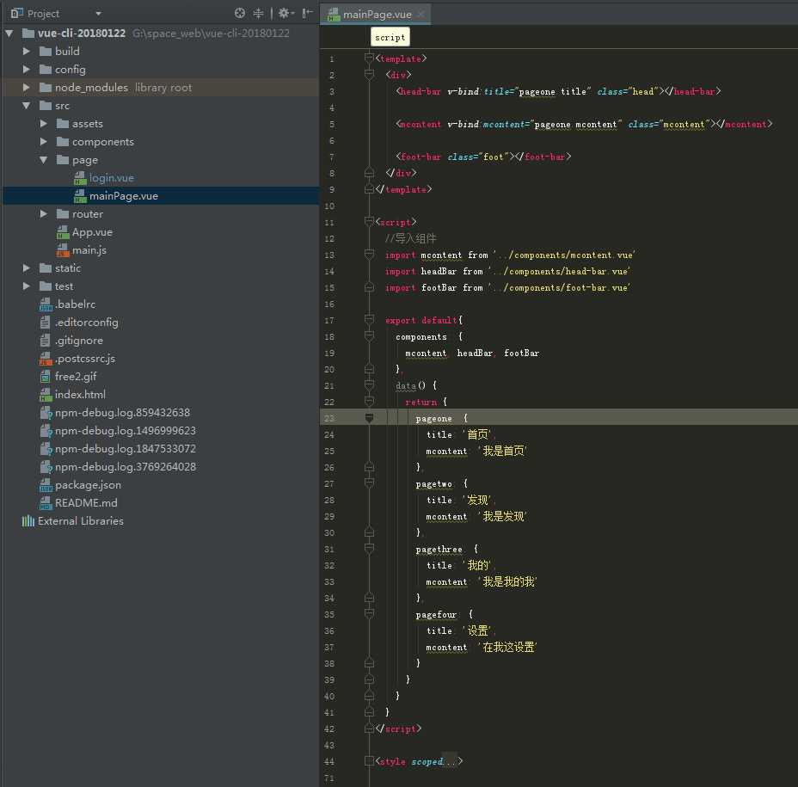Expand the assets folder

click(43, 124)
